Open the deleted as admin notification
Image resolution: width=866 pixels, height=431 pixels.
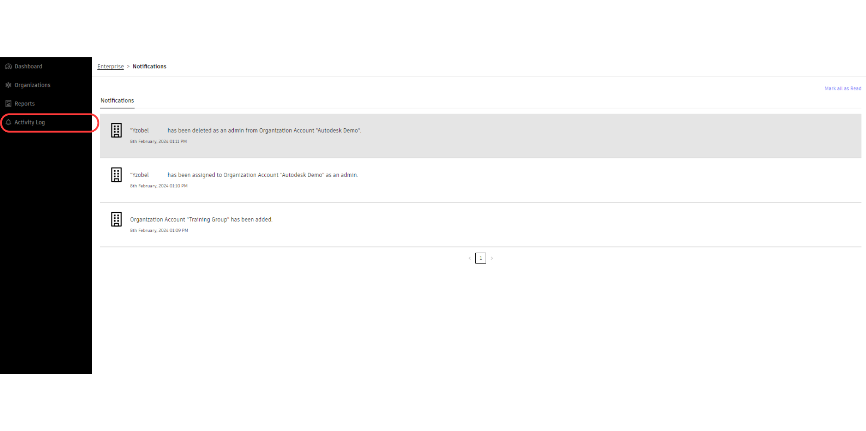(264, 131)
